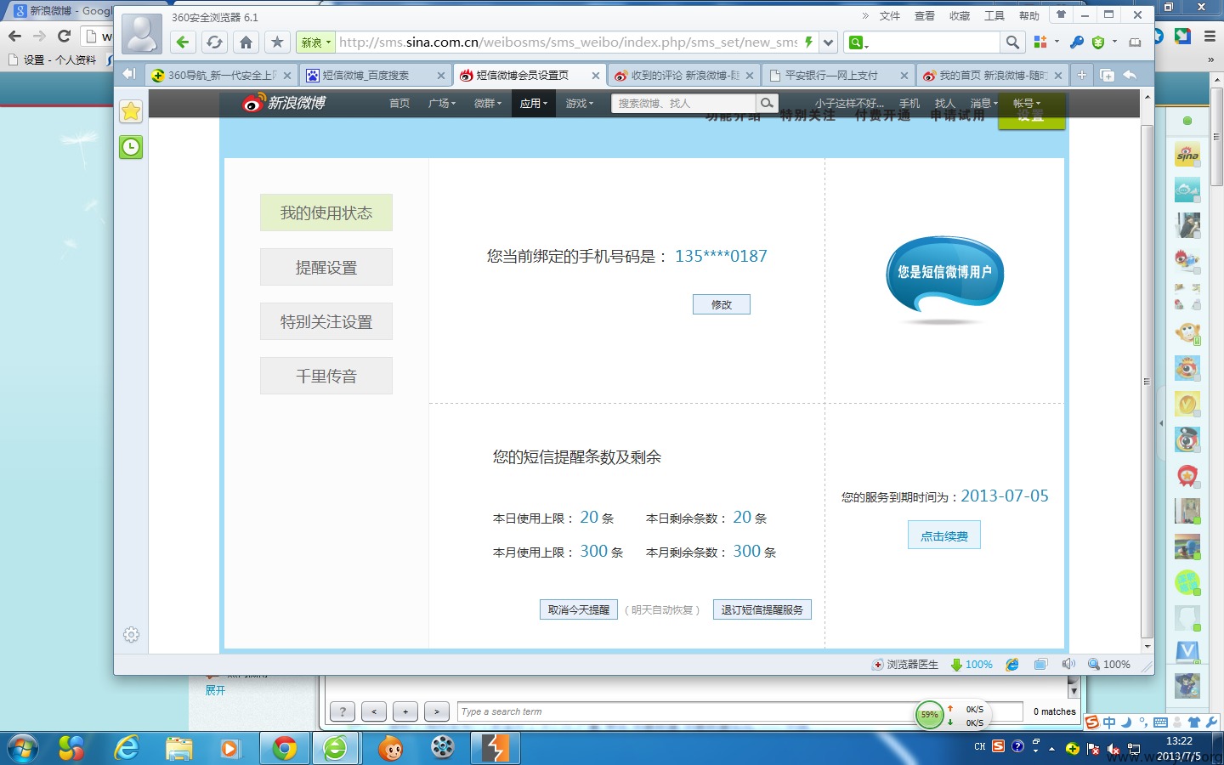The height and width of the screenshot is (765, 1224).
Task: Switch to 平安银行—网上支付 tab
Action: 838,75
